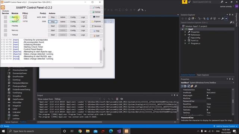Stop the MySQL module in XAMPP
Screen dimensions: 239x134
[53, 22]
